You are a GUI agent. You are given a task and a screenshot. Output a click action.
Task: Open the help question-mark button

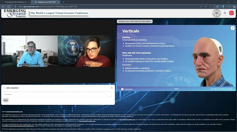pos(225,13)
